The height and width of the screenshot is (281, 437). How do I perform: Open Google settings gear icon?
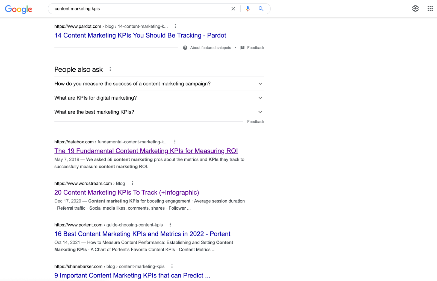(x=415, y=8)
